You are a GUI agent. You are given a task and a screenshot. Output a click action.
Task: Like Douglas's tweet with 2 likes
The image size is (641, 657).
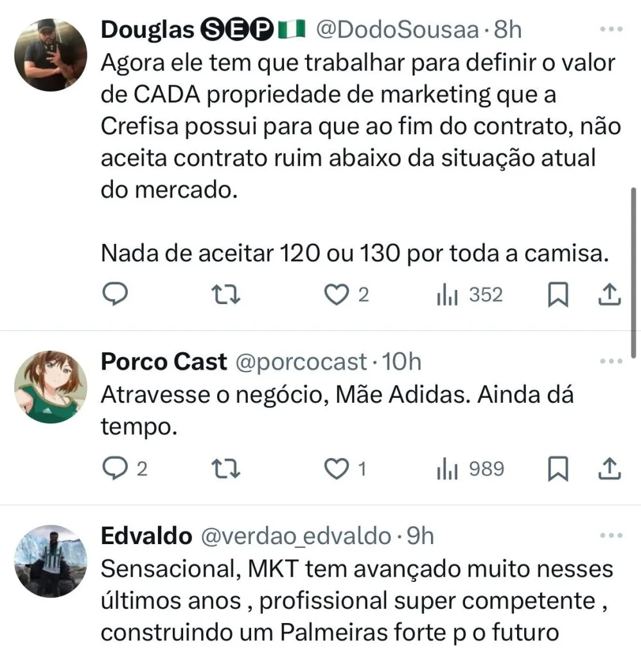click(x=336, y=294)
